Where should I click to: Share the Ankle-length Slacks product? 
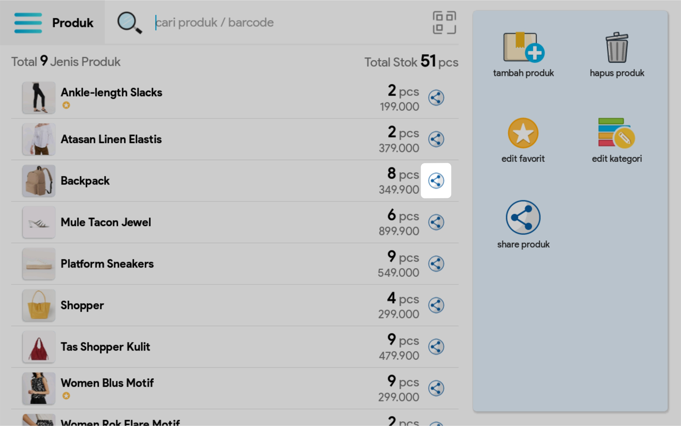coord(436,98)
